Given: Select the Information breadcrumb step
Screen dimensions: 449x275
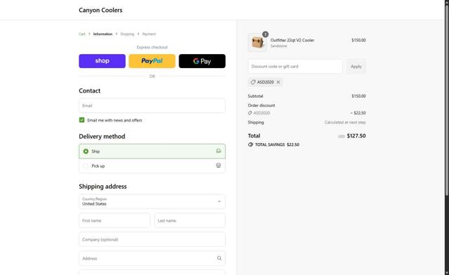Looking at the screenshot, I should pyautogui.click(x=103, y=34).
